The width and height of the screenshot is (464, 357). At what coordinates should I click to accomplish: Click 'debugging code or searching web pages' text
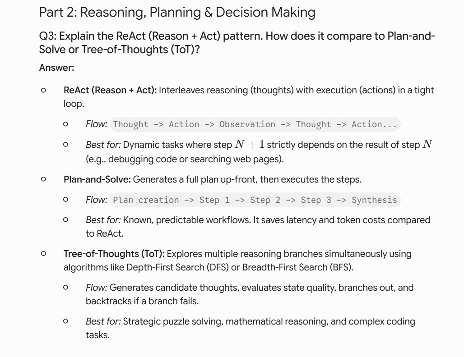click(x=195, y=159)
